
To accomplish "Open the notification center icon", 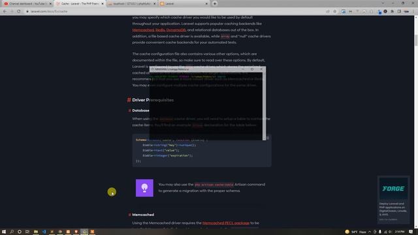I will pos(411,232).
